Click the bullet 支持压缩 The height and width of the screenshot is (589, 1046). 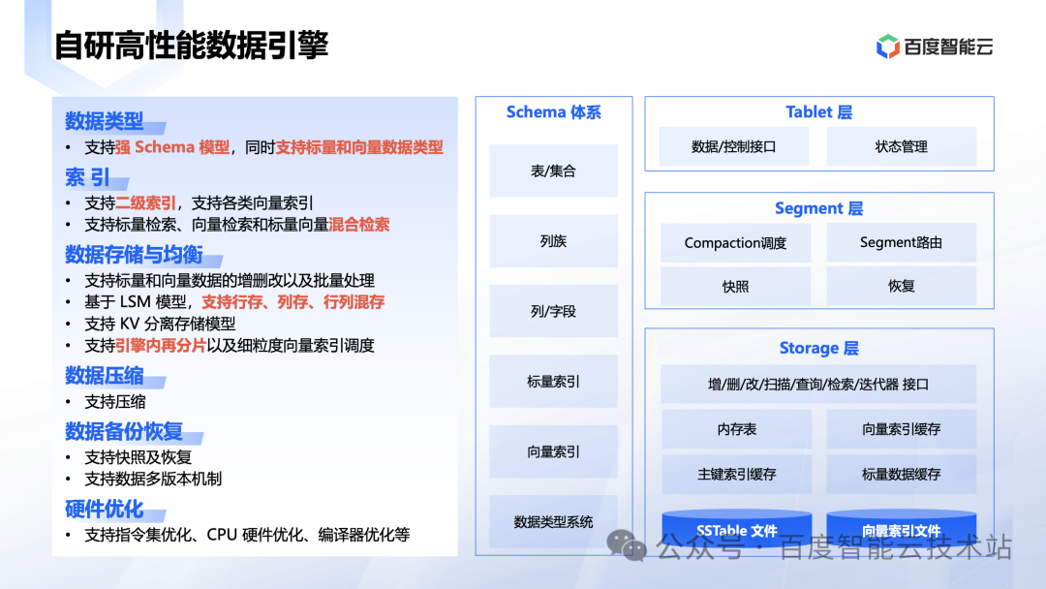pyautogui.click(x=114, y=402)
